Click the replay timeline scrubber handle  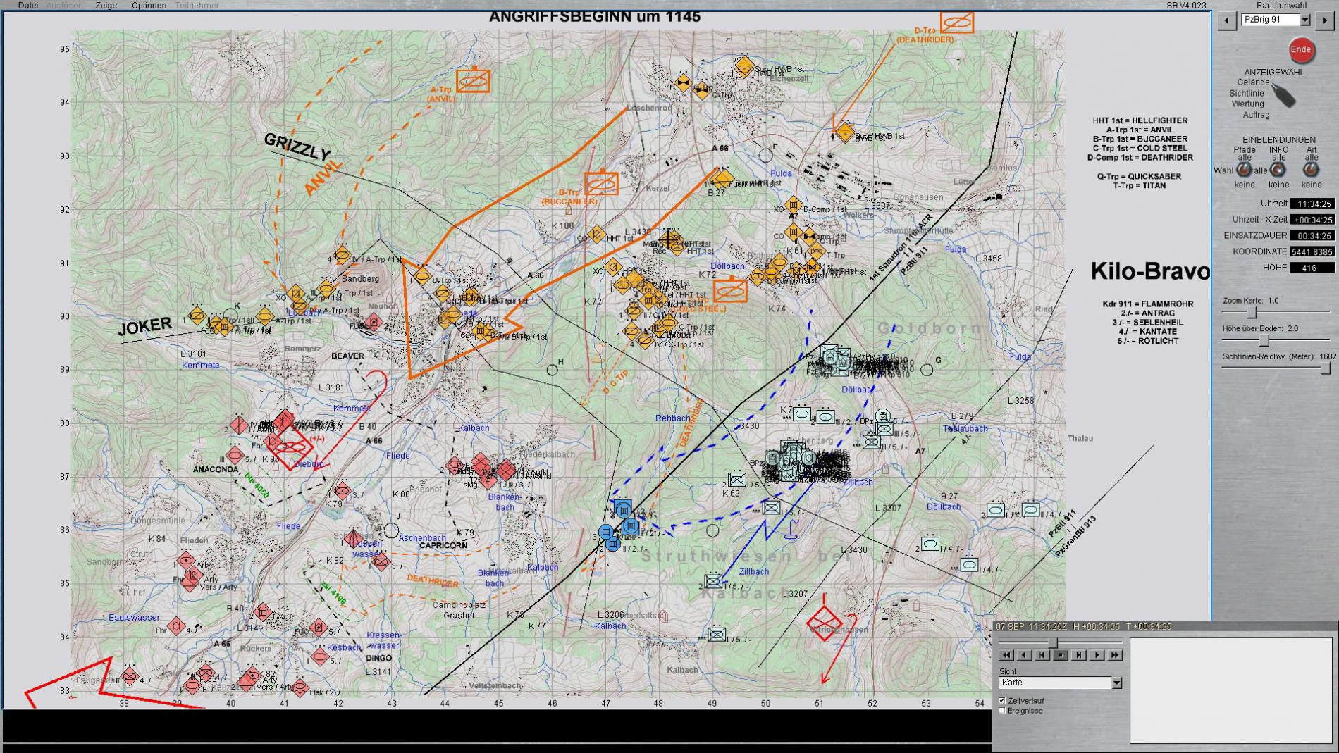1054,642
